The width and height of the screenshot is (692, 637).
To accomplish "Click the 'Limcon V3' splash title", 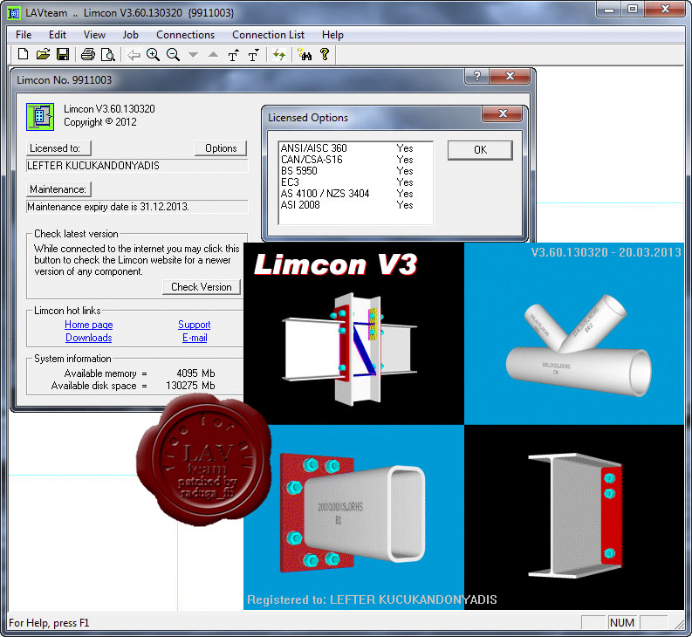I will [x=336, y=265].
